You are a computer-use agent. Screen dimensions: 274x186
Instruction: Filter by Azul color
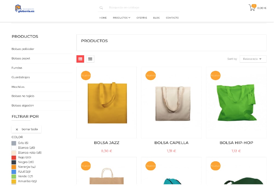[x=14, y=172]
